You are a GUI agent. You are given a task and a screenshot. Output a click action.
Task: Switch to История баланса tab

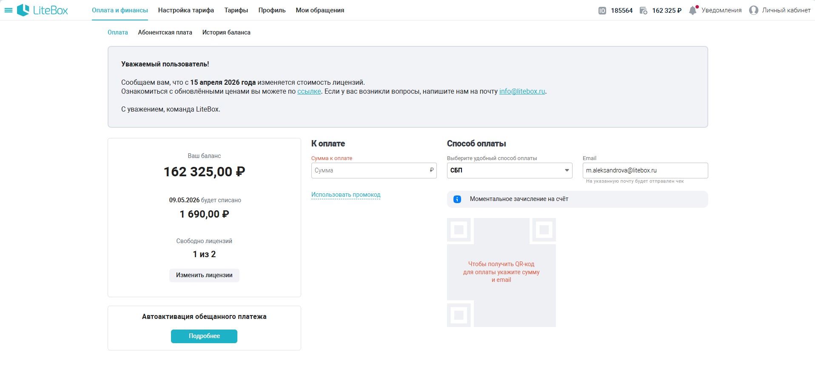coord(226,32)
